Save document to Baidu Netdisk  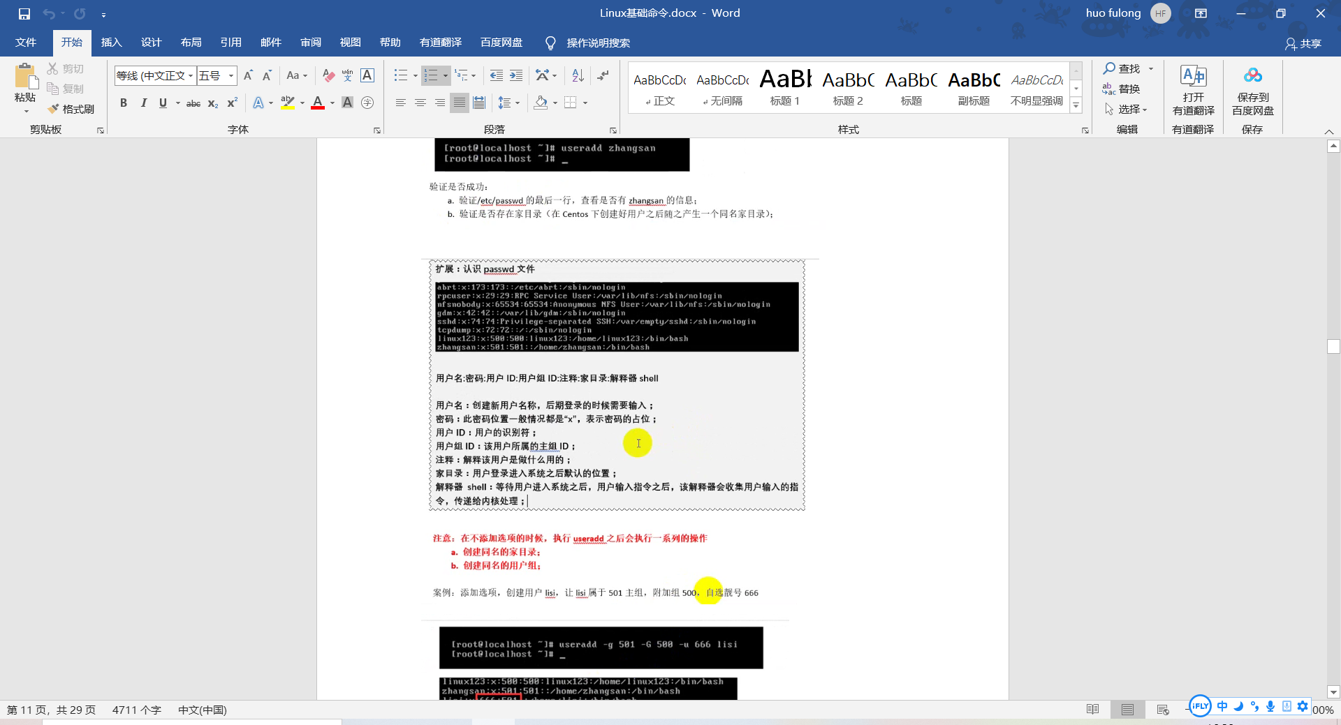tap(1252, 91)
